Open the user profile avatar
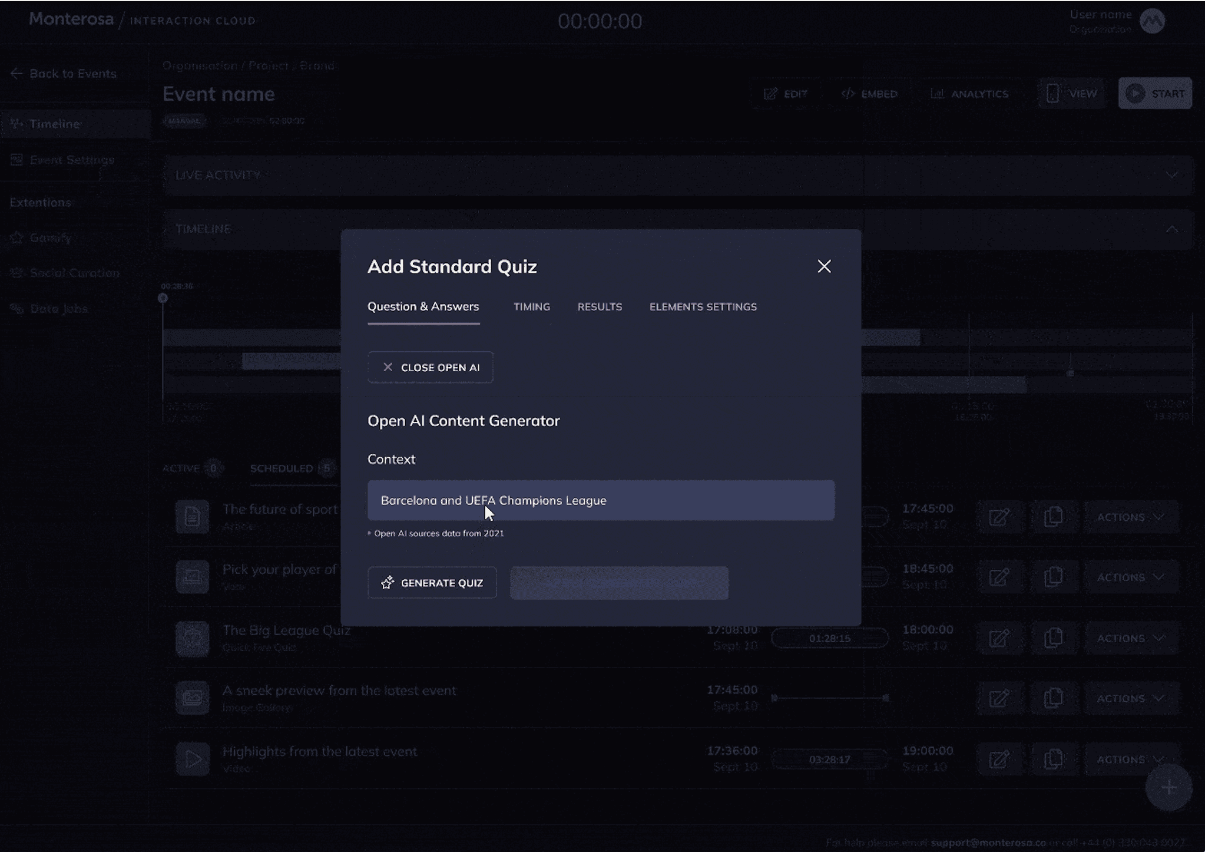The width and height of the screenshot is (1205, 852). (1152, 22)
